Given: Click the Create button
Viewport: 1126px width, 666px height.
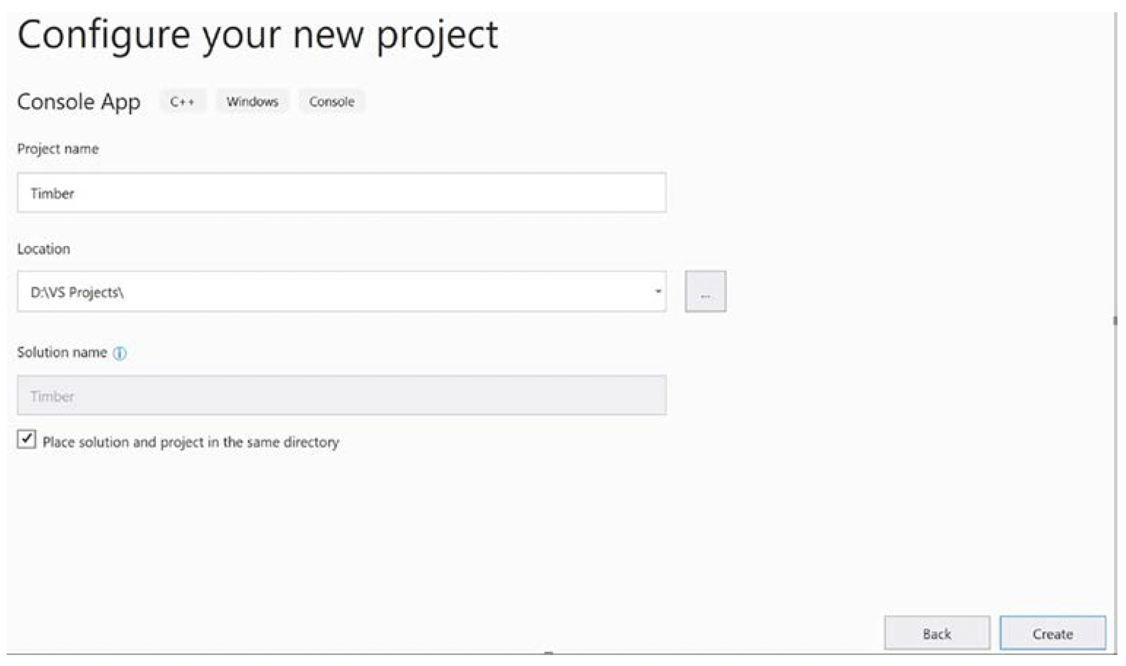Looking at the screenshot, I should (x=1052, y=634).
